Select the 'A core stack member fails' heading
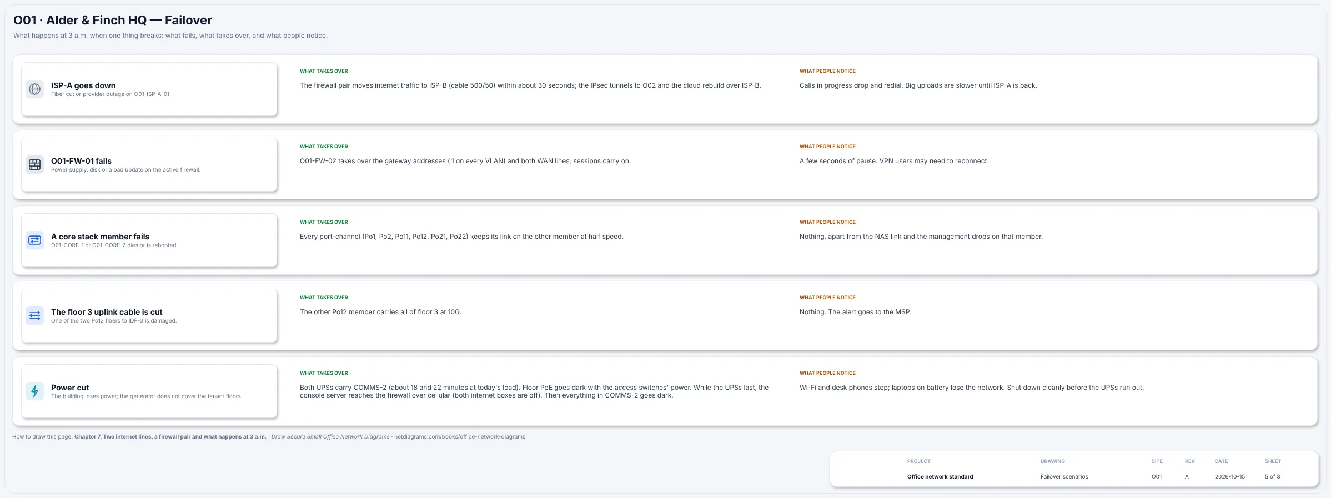The image size is (1331, 498). point(100,237)
